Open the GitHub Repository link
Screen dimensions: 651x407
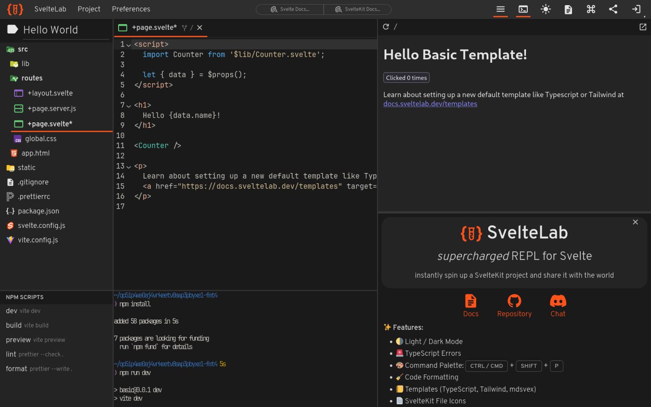(x=514, y=306)
